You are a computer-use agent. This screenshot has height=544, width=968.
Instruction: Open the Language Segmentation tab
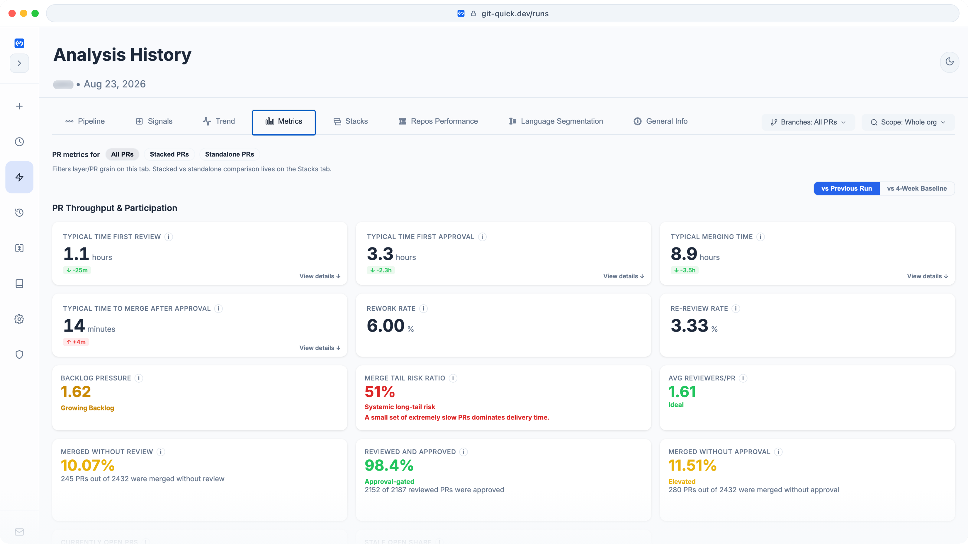(x=556, y=121)
